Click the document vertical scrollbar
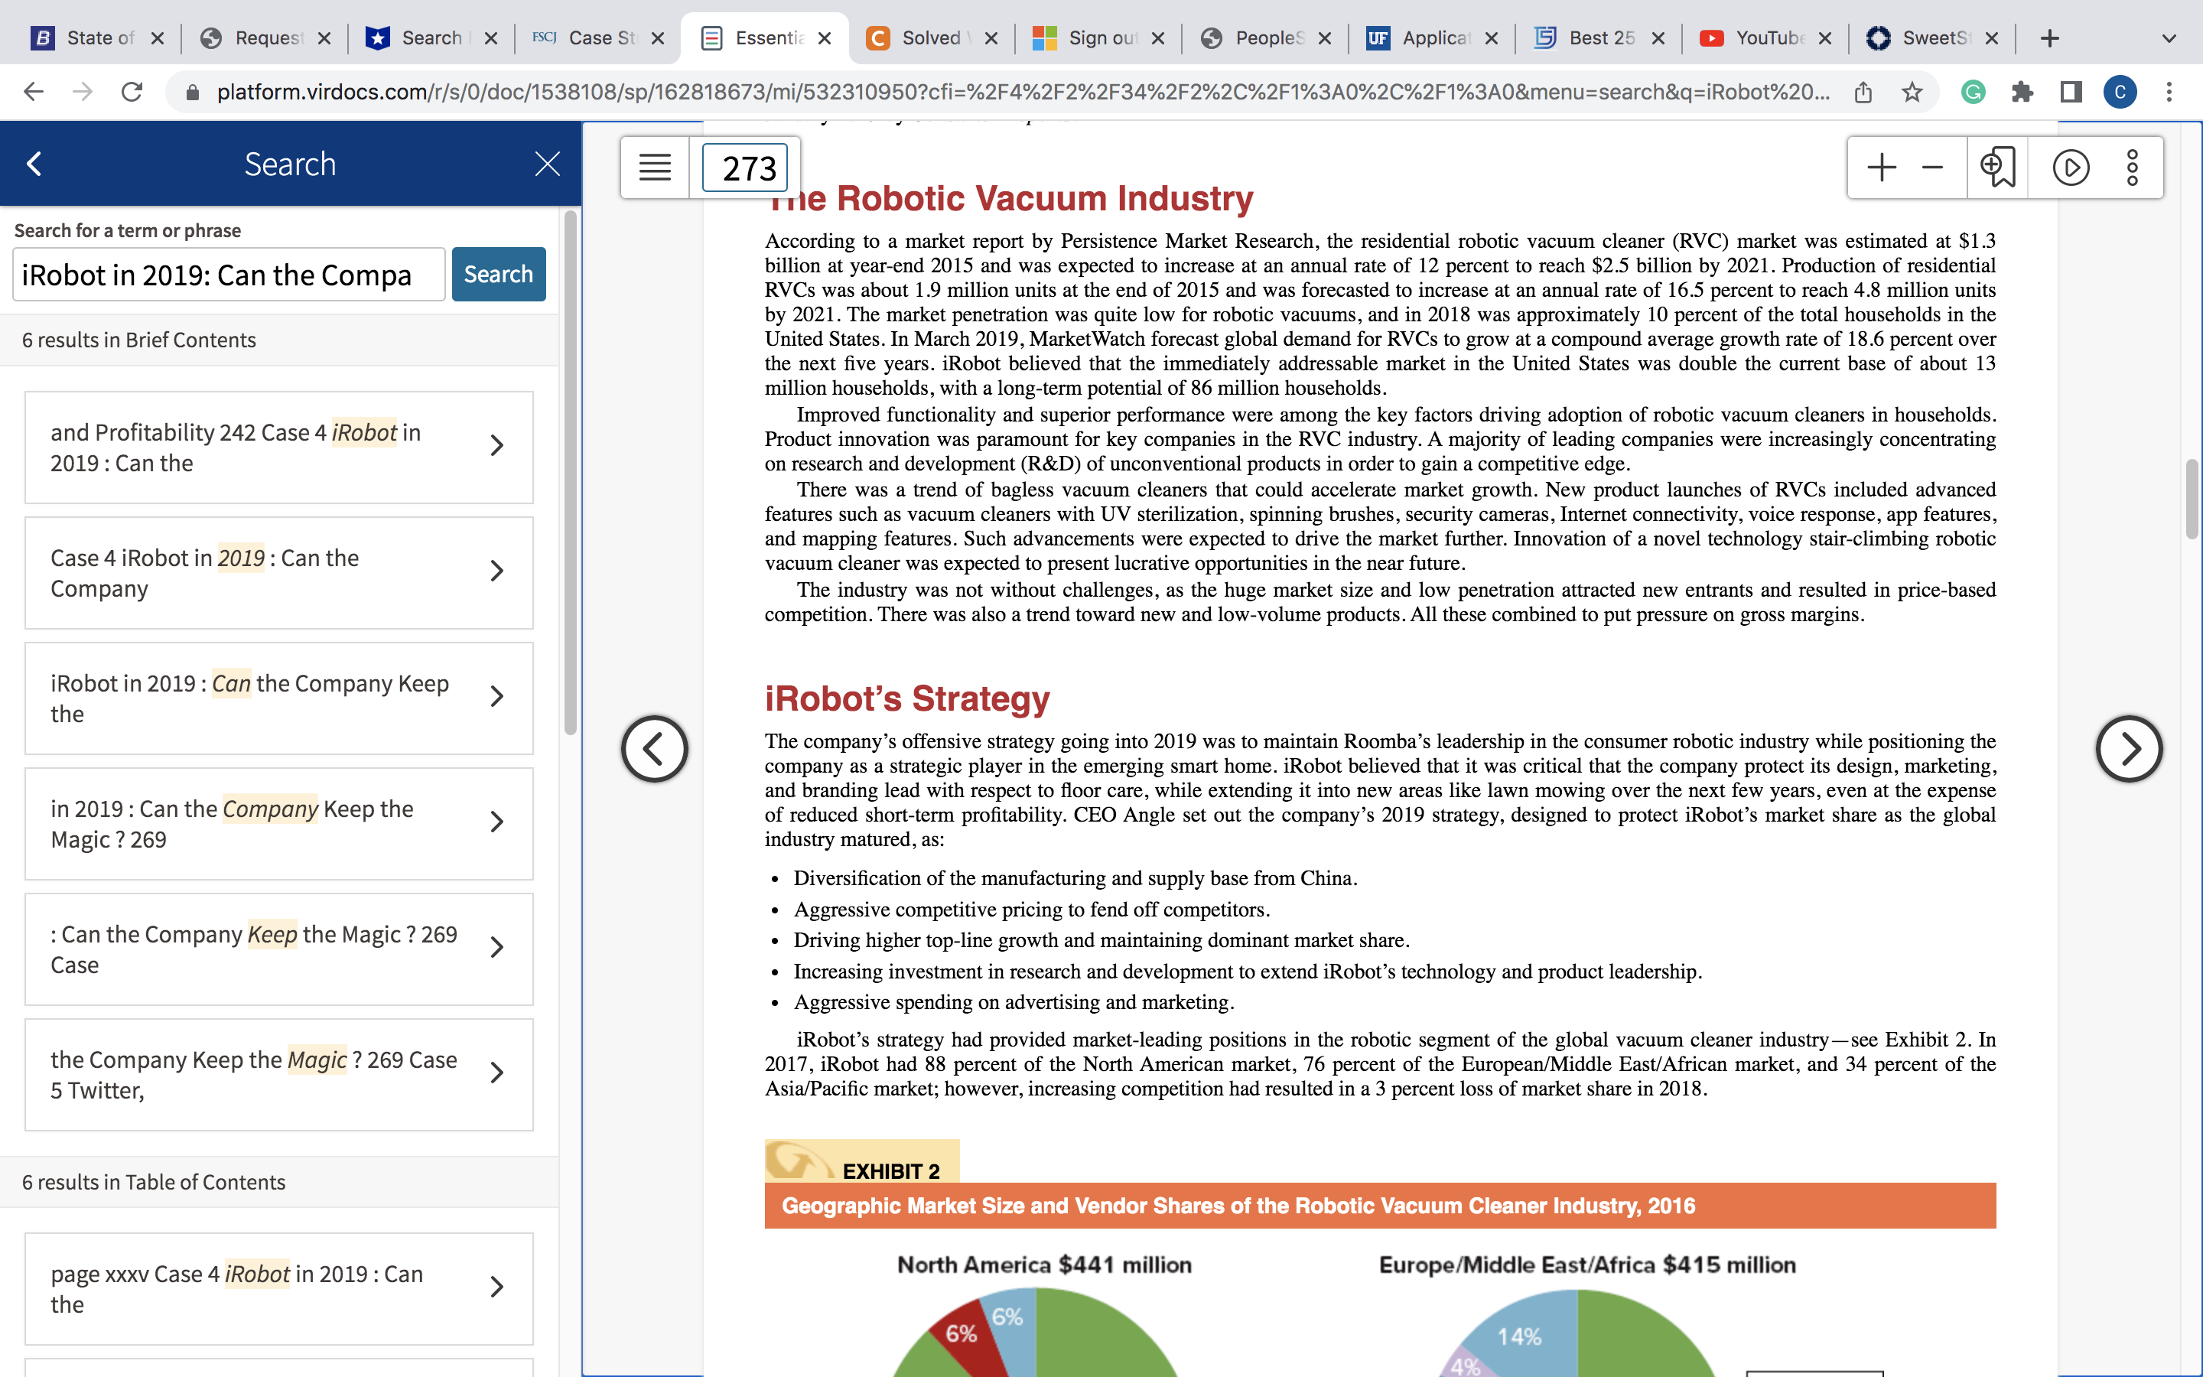This screenshot has width=2203, height=1377. (2192, 499)
